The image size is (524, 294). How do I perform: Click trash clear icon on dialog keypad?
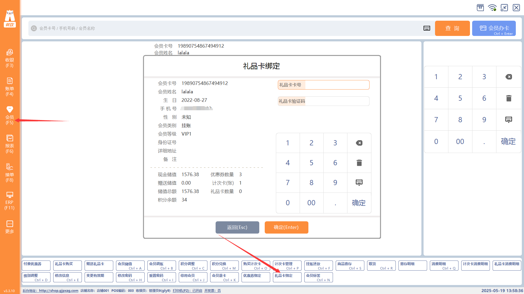click(x=359, y=163)
